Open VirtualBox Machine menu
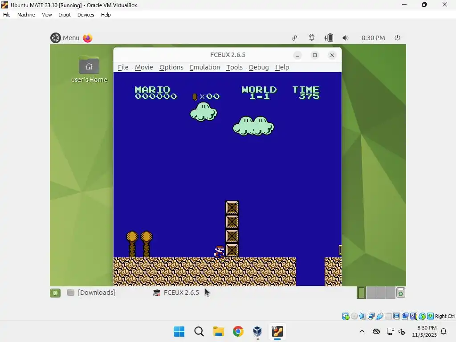This screenshot has width=456, height=342. pyautogui.click(x=26, y=15)
